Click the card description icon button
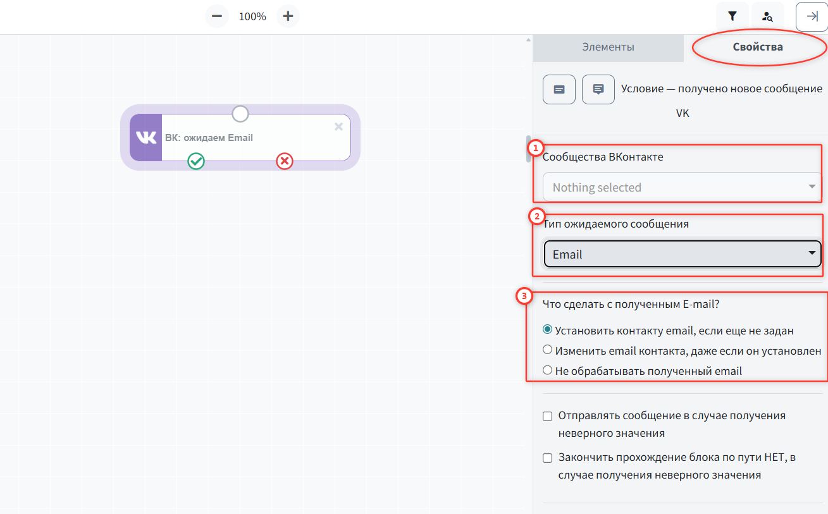The image size is (828, 514). (559, 89)
